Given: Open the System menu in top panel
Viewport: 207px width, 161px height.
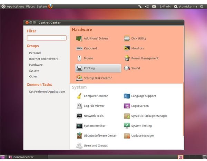Looking at the screenshot, I should click(x=42, y=7).
